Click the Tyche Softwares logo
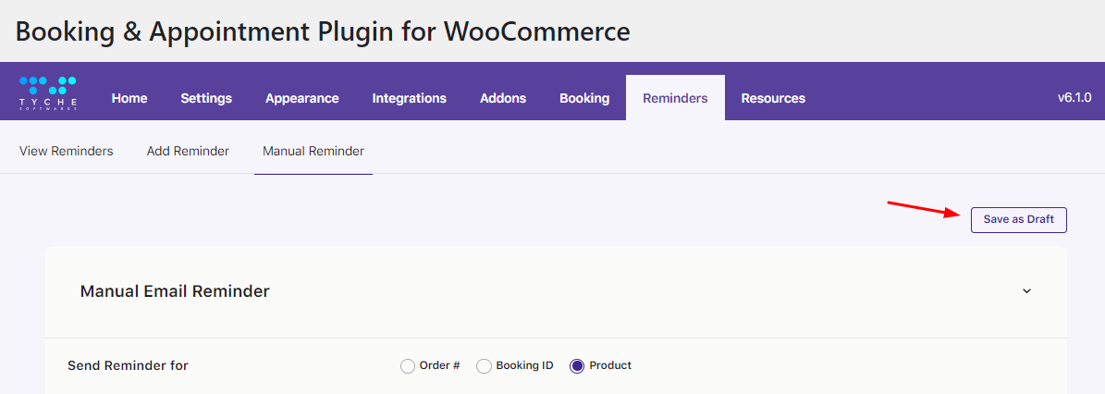 point(48,93)
